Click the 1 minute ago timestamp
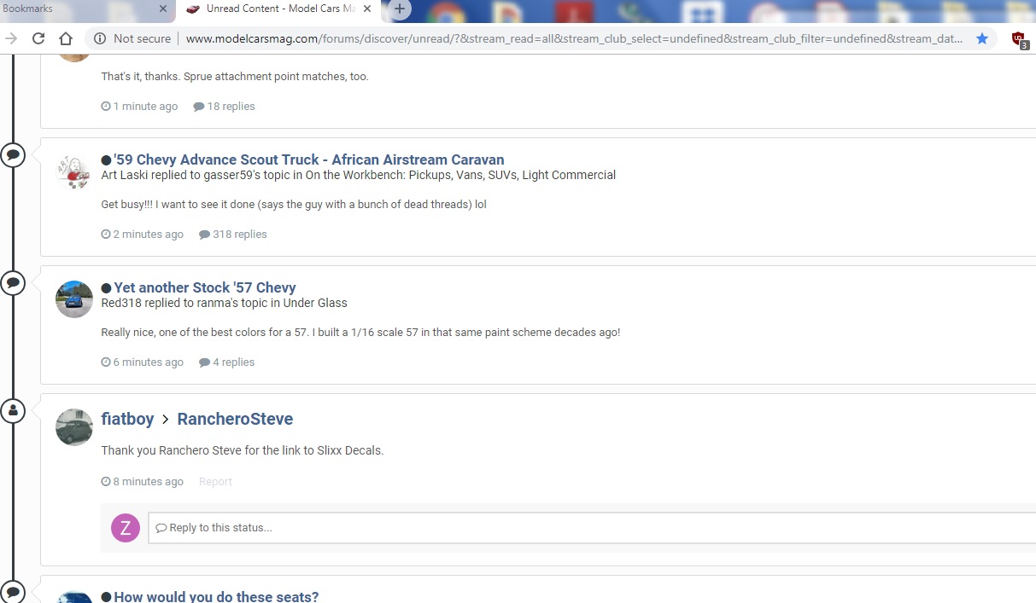 pyautogui.click(x=139, y=107)
